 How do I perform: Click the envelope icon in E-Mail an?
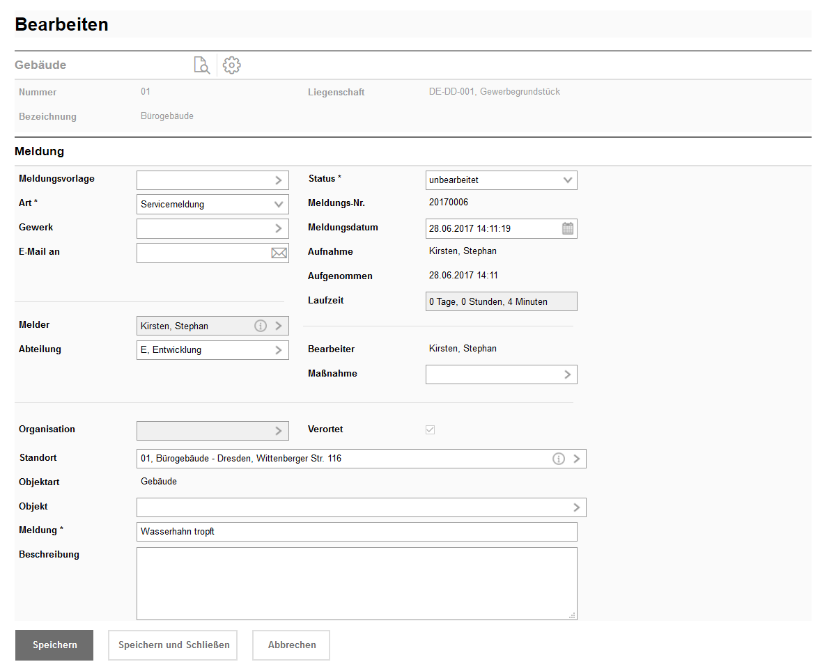(x=279, y=253)
